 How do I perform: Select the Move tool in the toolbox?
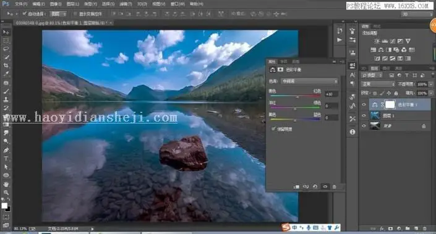(x=6, y=32)
